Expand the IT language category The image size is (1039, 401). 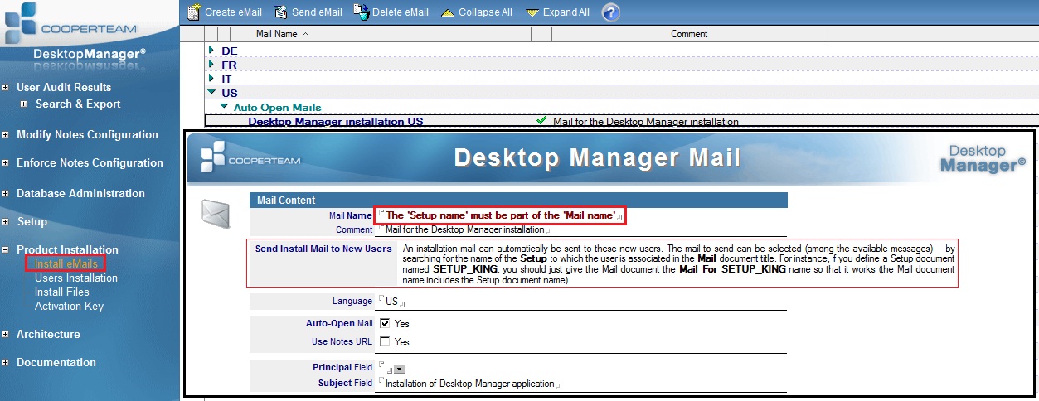211,79
